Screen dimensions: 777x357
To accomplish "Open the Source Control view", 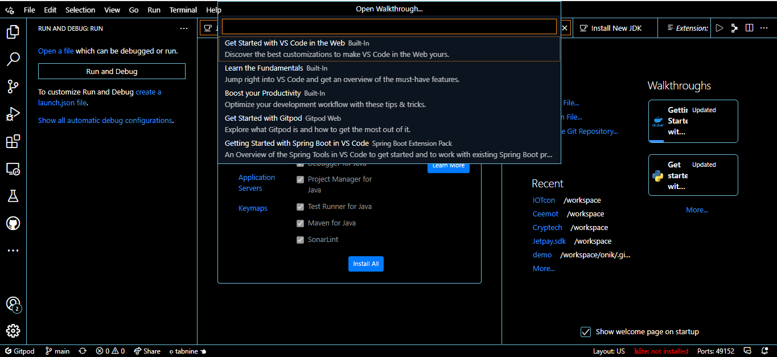I will (x=13, y=87).
